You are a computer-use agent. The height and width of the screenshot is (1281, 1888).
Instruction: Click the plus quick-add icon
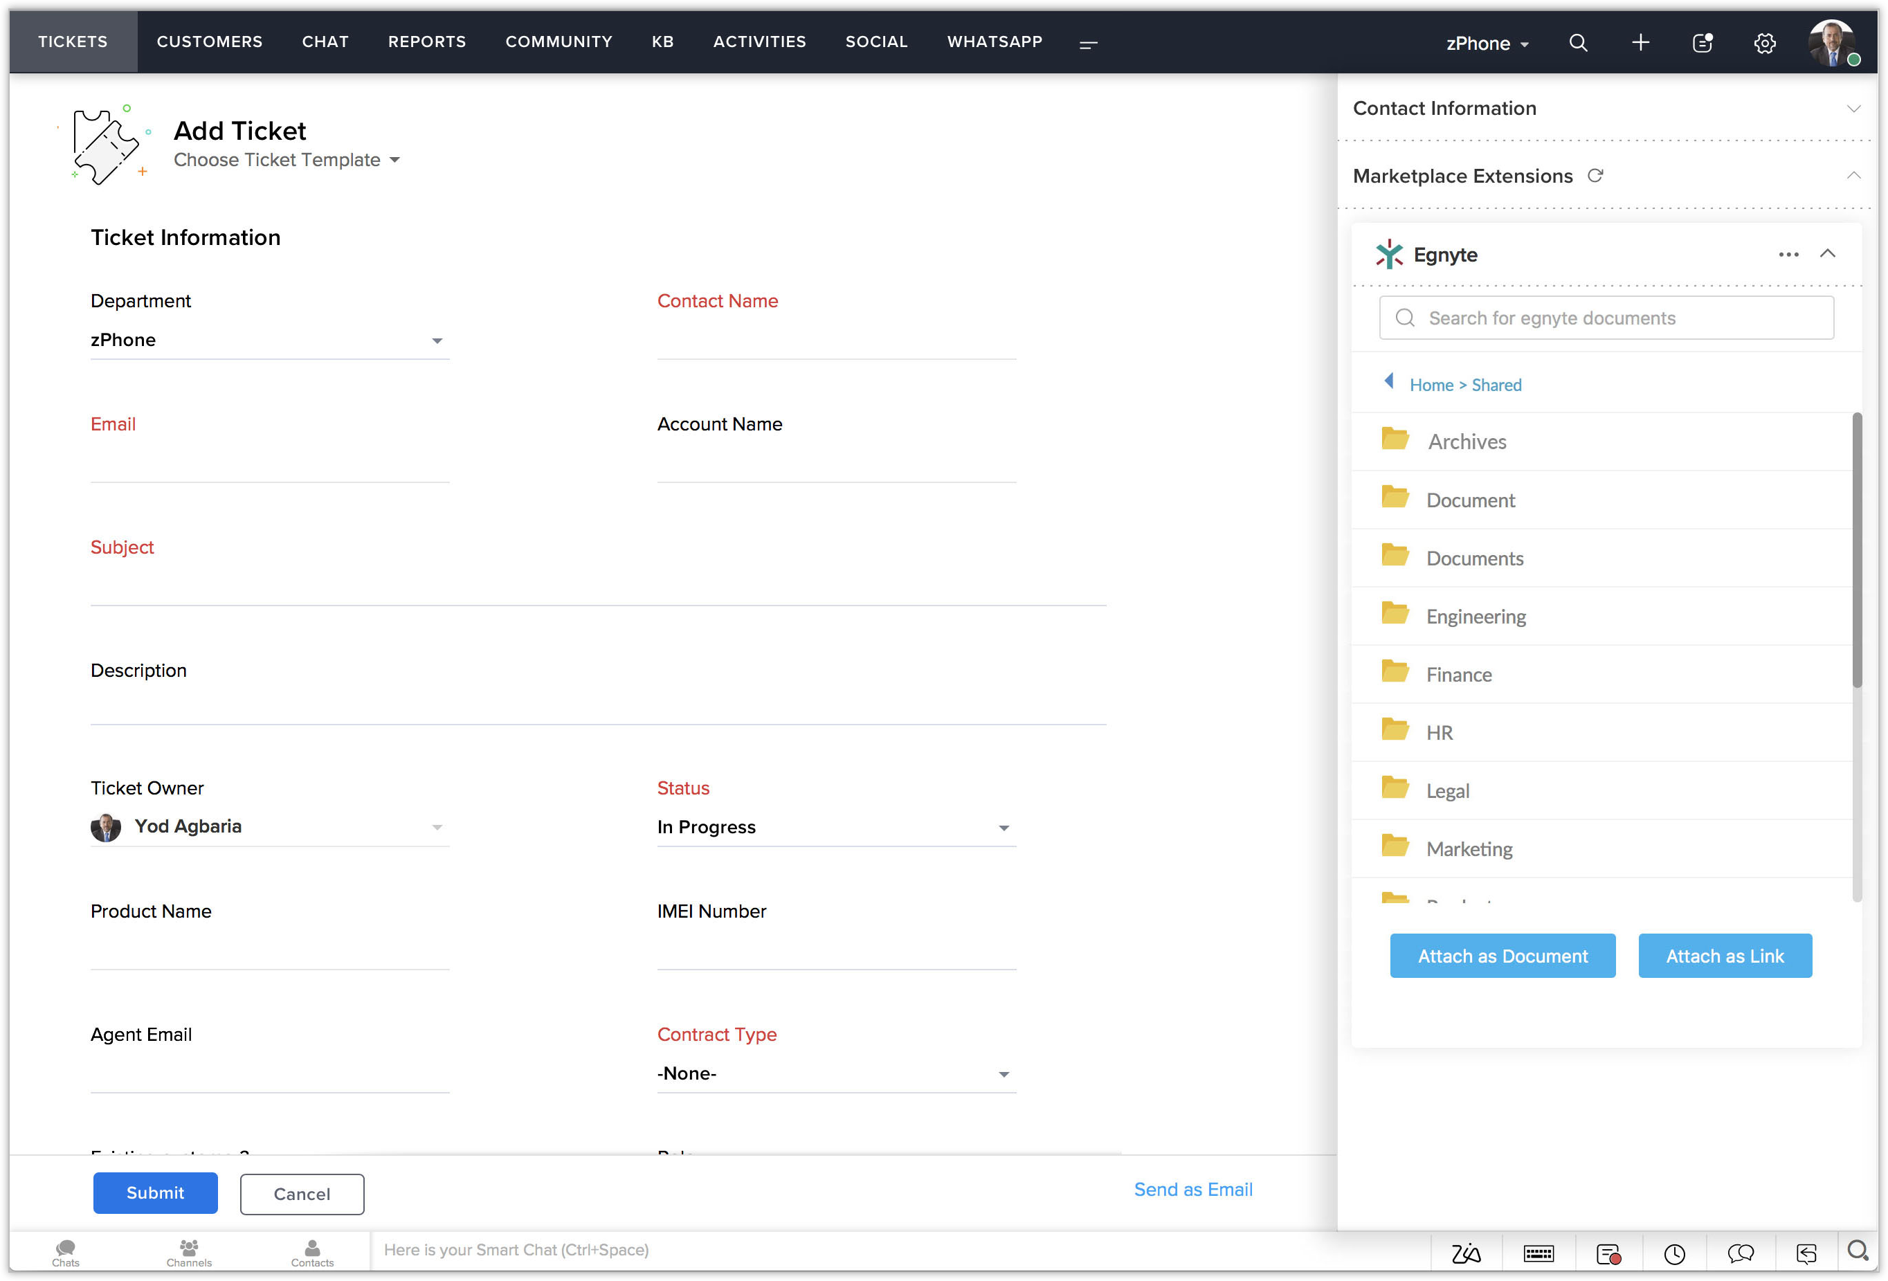pos(1640,42)
